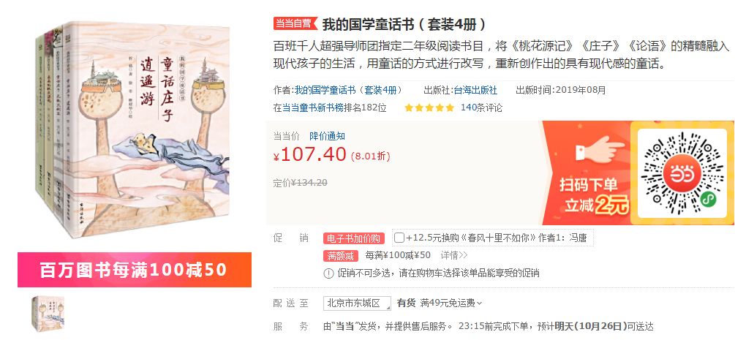Select the small book cover thumbnail
This screenshot has width=735, height=340.
coord(48,314)
